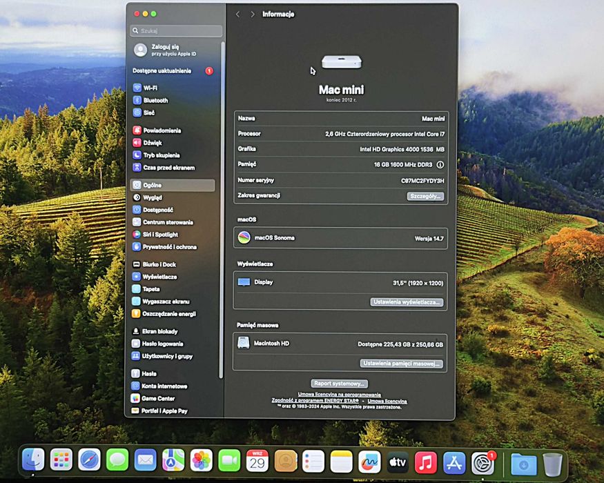Open Reminders from the Dock
The height and width of the screenshot is (483, 604).
coord(313,461)
